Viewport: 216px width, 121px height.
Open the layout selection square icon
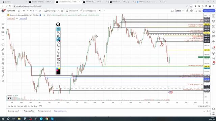pos(172,11)
